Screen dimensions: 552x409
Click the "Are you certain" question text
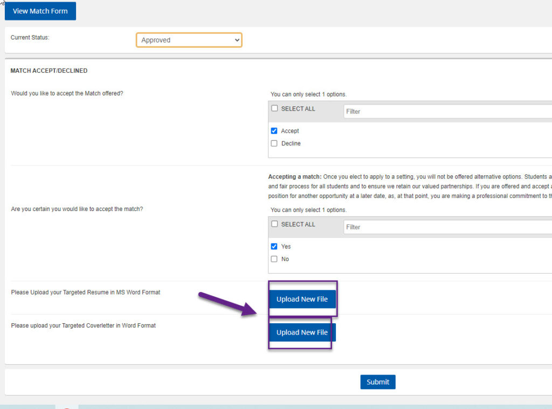click(77, 209)
